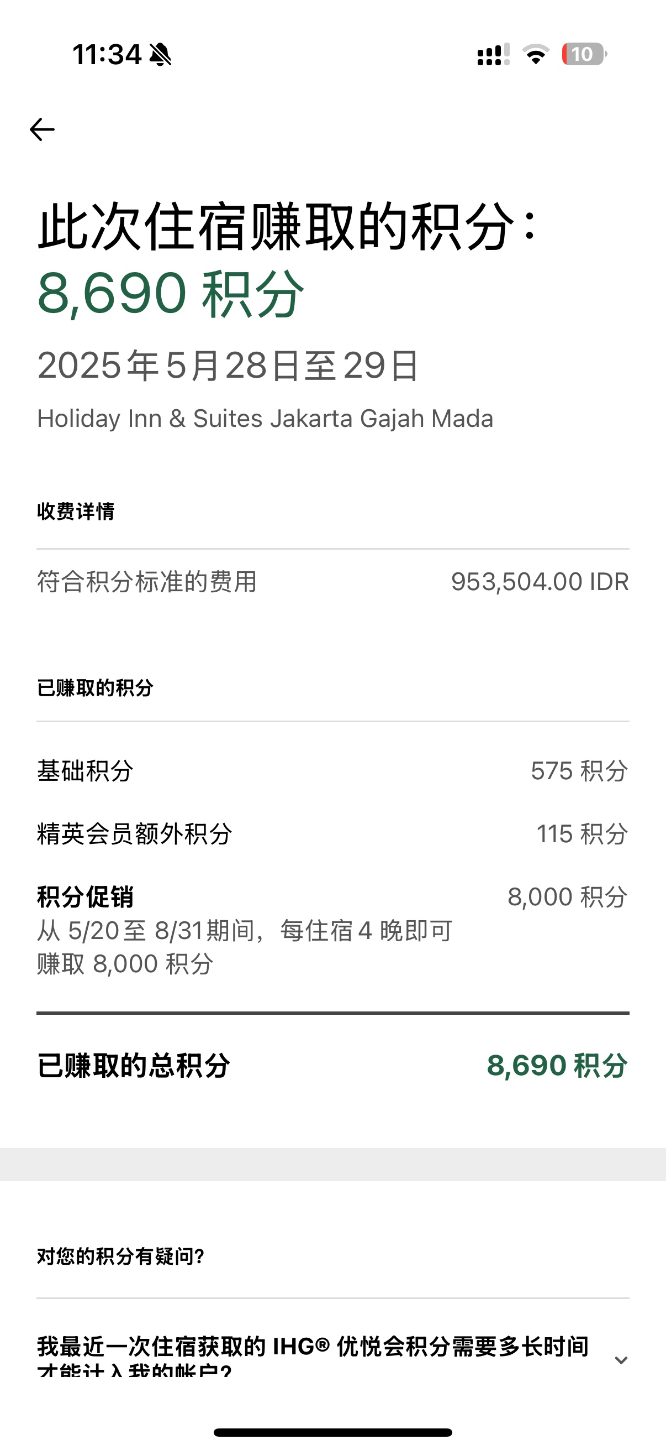Tap the 精英会员额外积分 row
The height and width of the screenshot is (1450, 666).
pyautogui.click(x=332, y=833)
